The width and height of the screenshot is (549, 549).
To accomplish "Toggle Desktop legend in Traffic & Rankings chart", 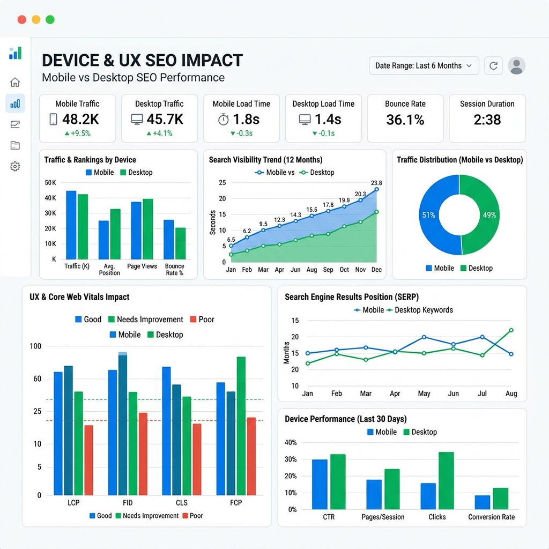I will (137, 172).
